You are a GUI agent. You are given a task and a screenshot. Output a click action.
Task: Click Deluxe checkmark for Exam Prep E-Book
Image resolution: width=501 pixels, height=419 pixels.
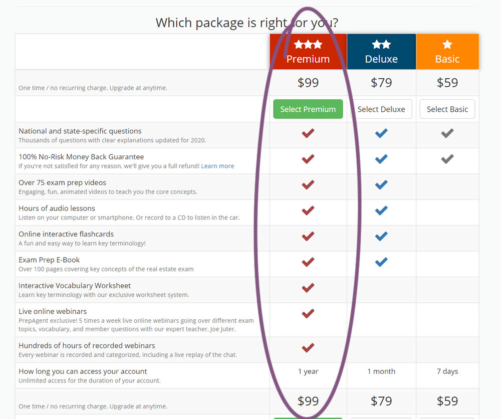381,262
